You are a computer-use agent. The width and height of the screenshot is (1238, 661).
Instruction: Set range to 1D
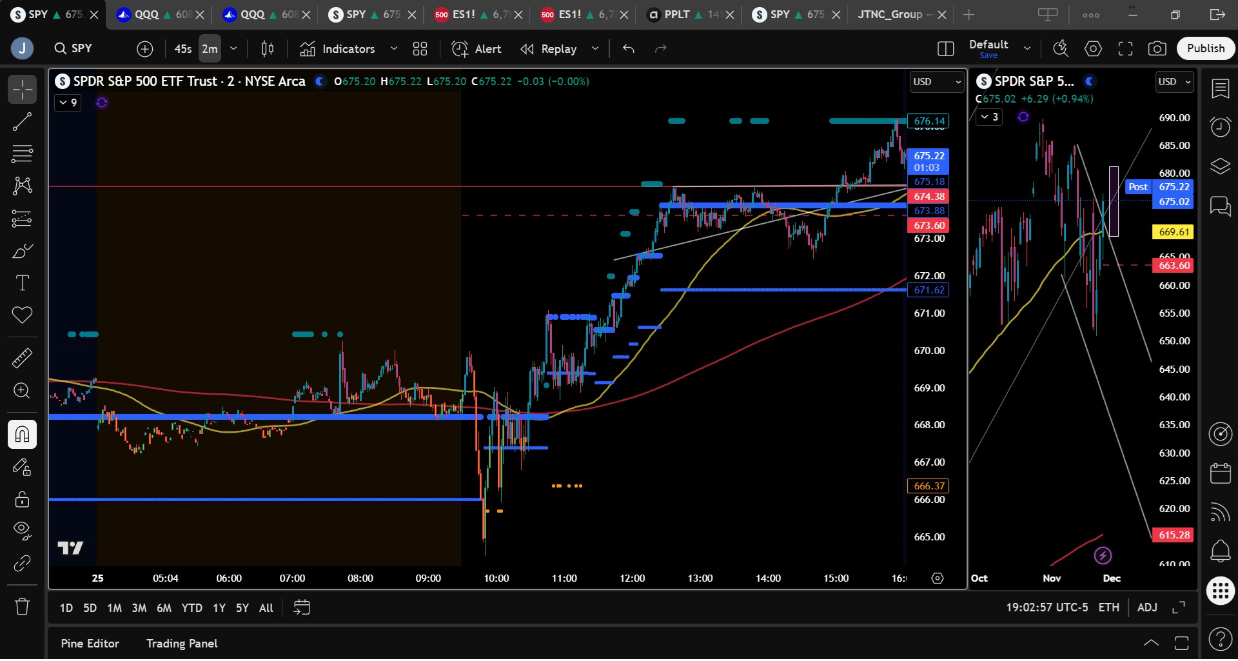click(x=66, y=608)
